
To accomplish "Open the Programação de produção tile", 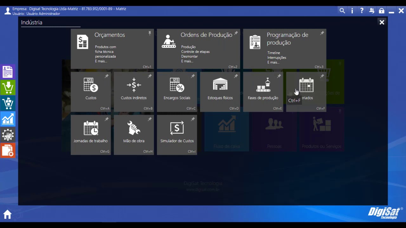I will [x=285, y=49].
